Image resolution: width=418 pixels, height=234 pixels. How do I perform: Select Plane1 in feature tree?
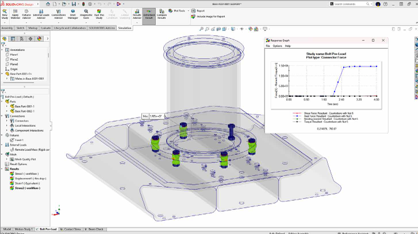pyautogui.click(x=14, y=55)
